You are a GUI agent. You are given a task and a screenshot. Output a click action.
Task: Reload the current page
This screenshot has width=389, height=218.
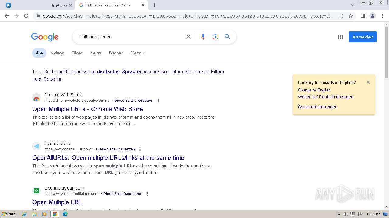[x=26, y=16]
